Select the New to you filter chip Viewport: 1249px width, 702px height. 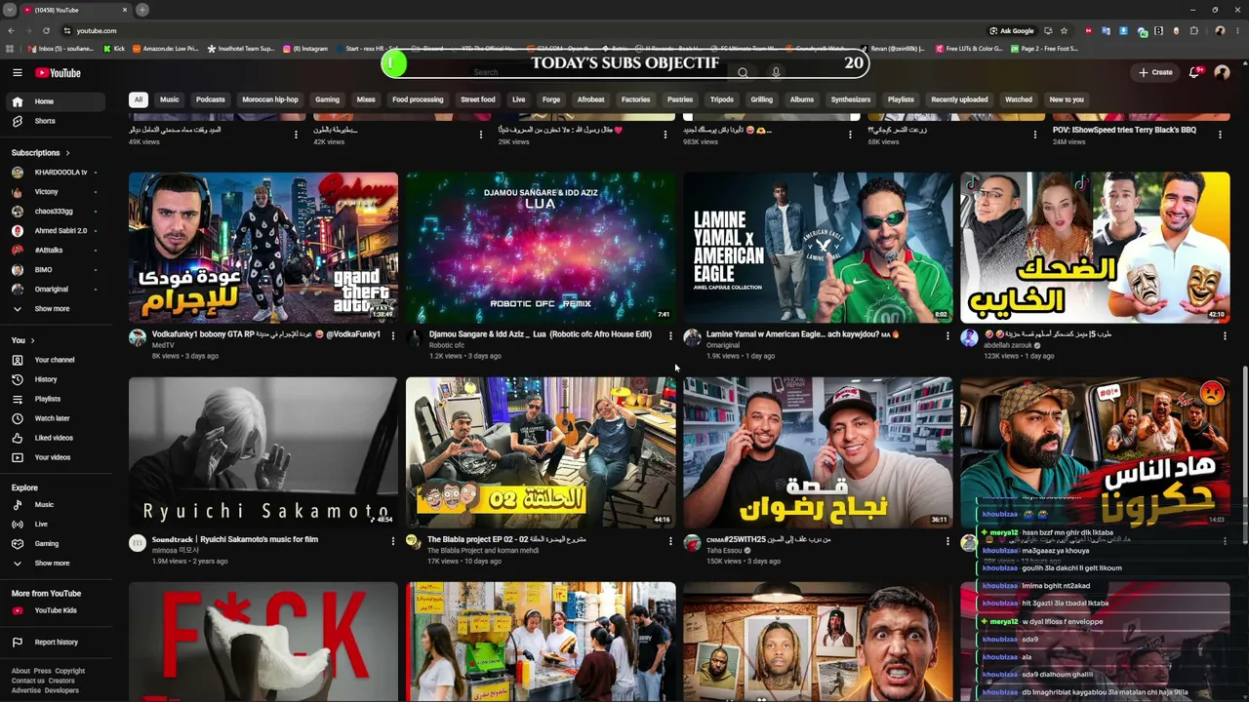(x=1067, y=99)
